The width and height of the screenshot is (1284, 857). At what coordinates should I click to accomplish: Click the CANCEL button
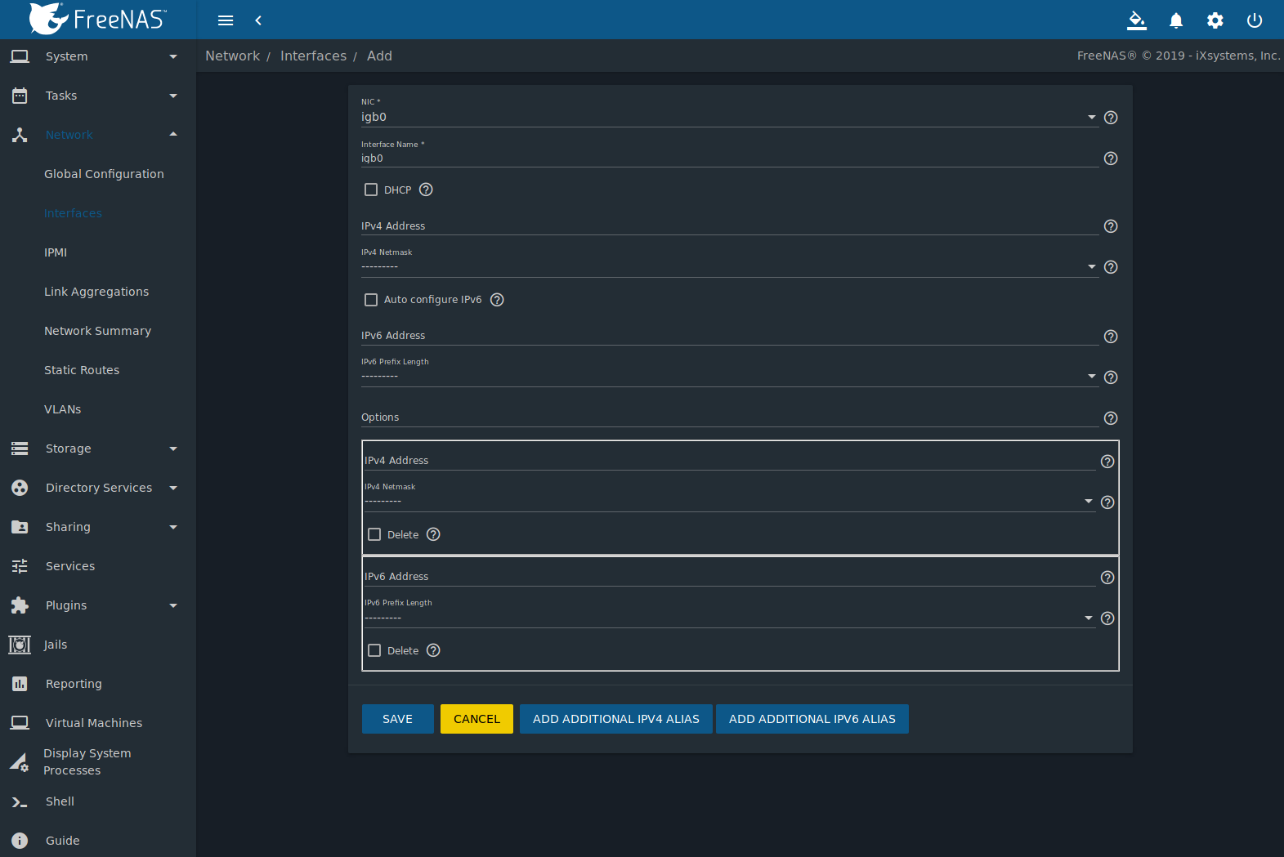(x=476, y=719)
